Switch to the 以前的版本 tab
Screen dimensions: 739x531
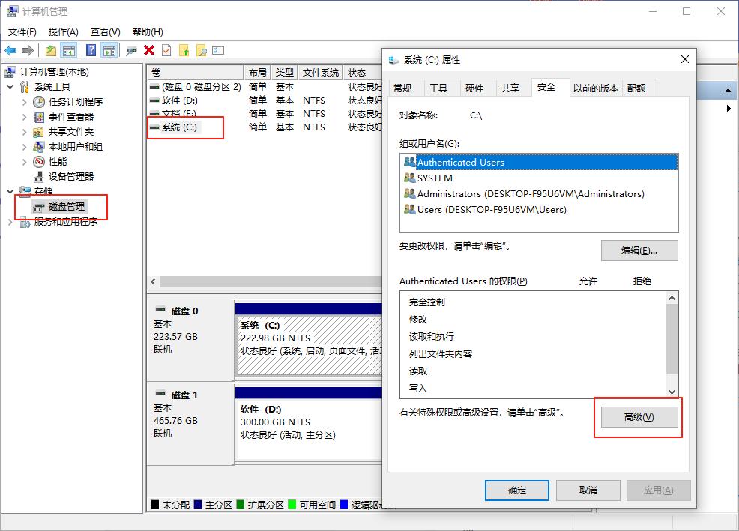click(x=595, y=88)
